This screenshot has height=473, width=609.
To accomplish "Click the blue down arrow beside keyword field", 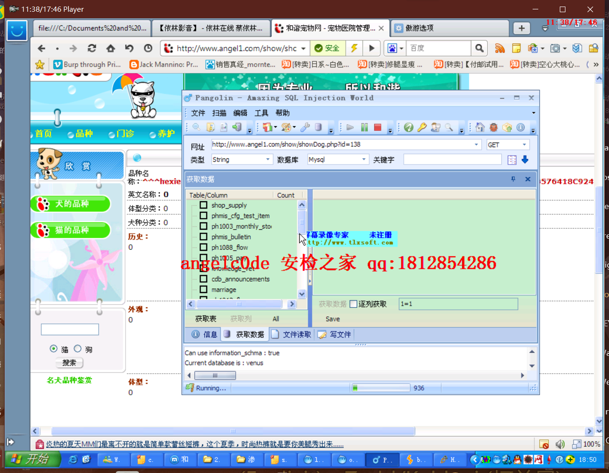I will click(525, 160).
